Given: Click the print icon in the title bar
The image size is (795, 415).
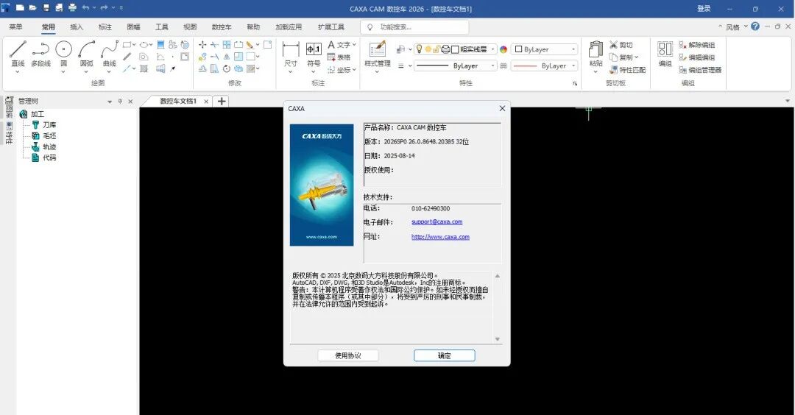Looking at the screenshot, I should [72, 8].
